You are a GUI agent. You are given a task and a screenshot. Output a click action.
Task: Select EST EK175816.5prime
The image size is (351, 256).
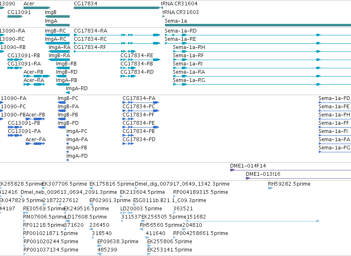[x=91, y=188]
